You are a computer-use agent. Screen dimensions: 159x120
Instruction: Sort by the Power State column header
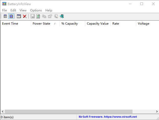(x=41, y=24)
